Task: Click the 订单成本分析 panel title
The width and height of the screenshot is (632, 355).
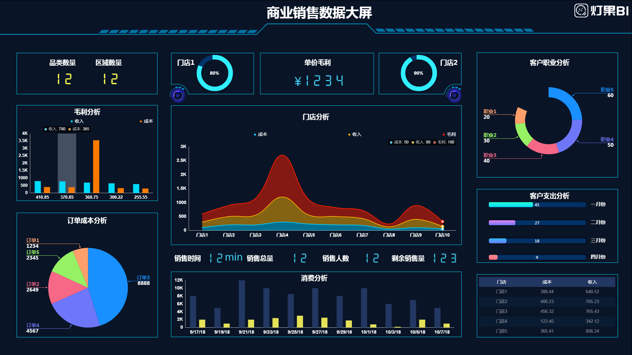Action: click(x=87, y=220)
